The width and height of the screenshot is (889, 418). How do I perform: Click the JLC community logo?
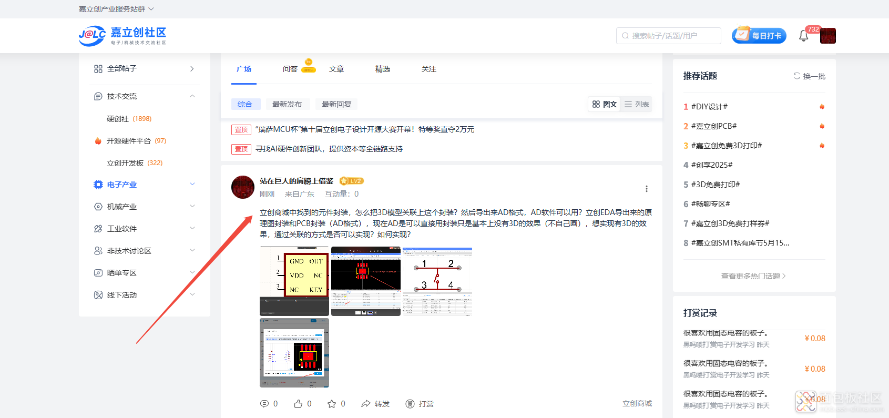click(x=122, y=36)
